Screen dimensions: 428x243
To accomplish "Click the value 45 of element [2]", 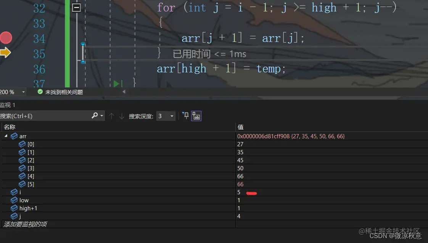I will tap(240, 160).
